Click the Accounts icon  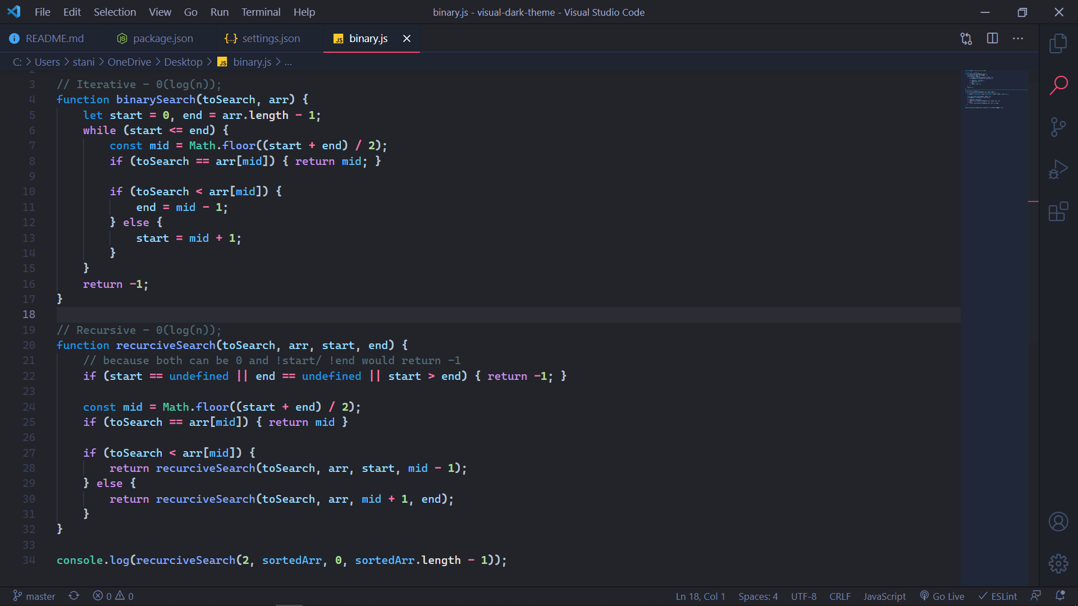coord(1058,522)
